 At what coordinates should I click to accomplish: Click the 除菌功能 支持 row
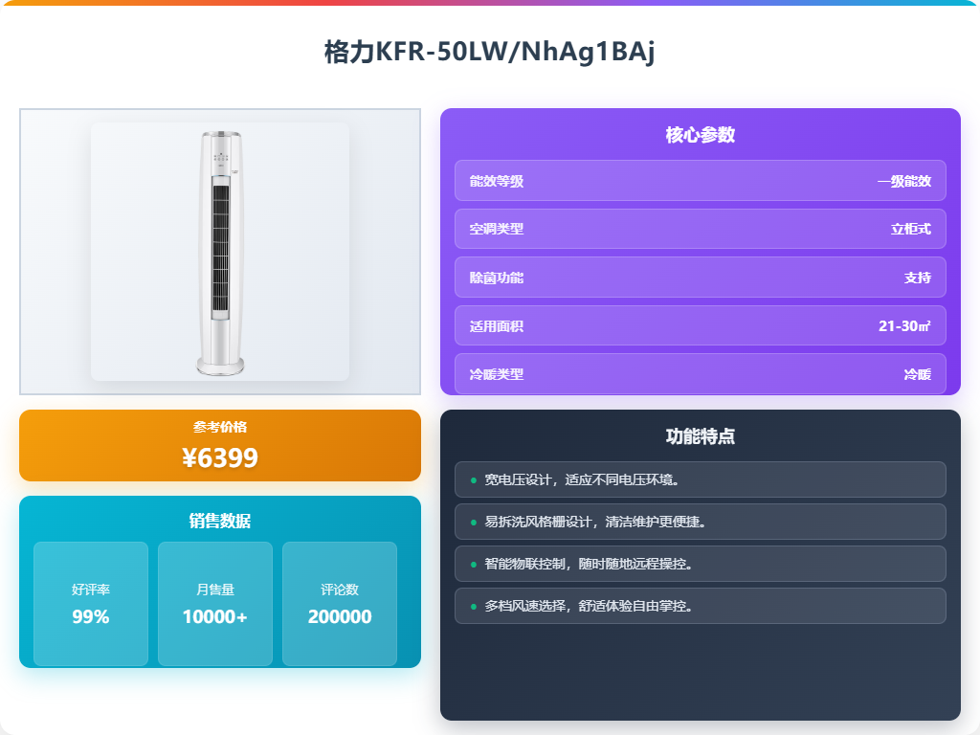tap(700, 278)
